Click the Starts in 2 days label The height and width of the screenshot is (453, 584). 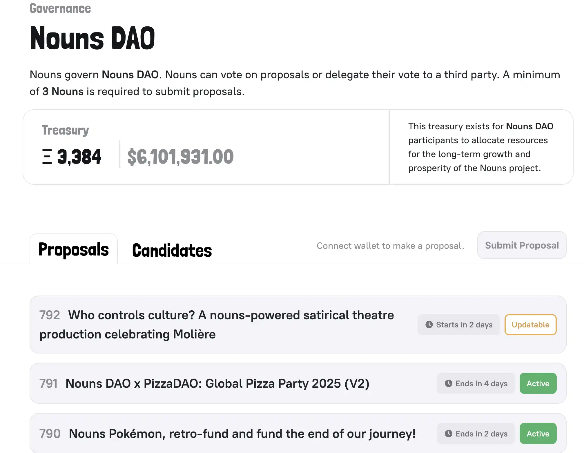tap(464, 325)
